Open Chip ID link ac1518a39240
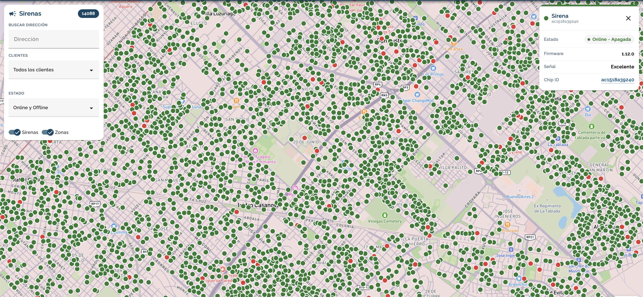 pos(618,80)
